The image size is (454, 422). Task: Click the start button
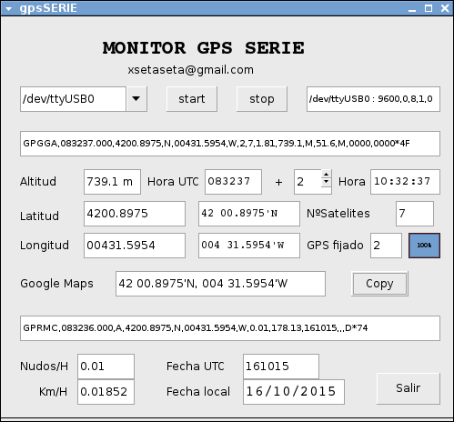coord(192,99)
